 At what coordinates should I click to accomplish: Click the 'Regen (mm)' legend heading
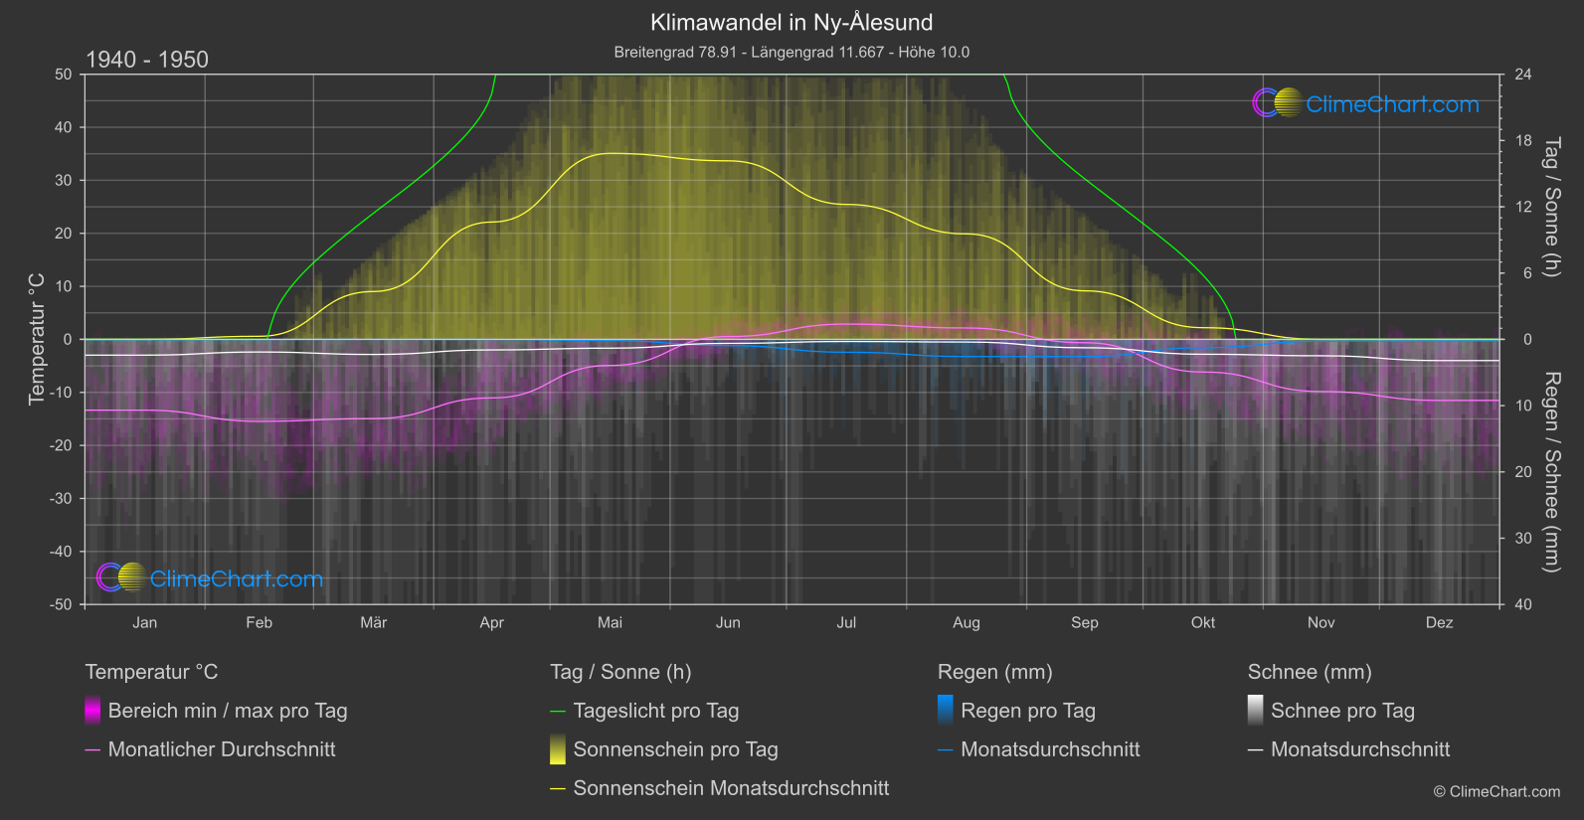pos(995,672)
